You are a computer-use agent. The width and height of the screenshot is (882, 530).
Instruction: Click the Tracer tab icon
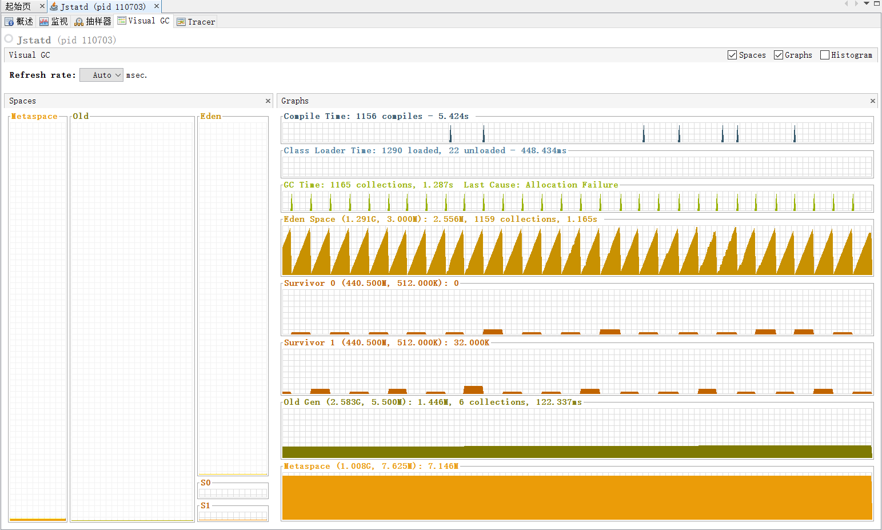pos(181,22)
